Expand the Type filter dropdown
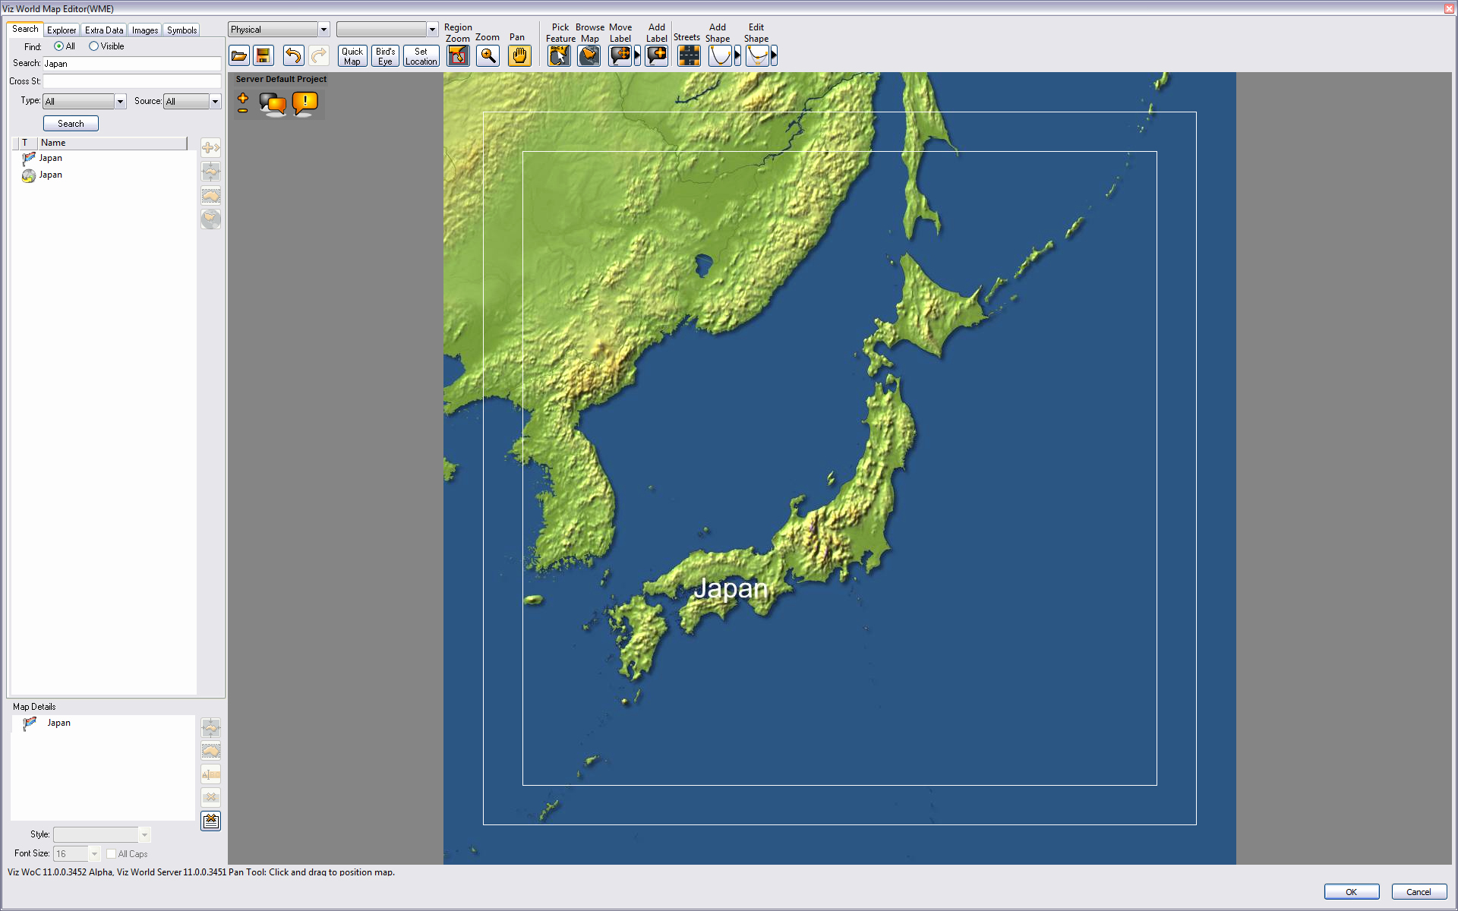The width and height of the screenshot is (1458, 911). tap(118, 101)
